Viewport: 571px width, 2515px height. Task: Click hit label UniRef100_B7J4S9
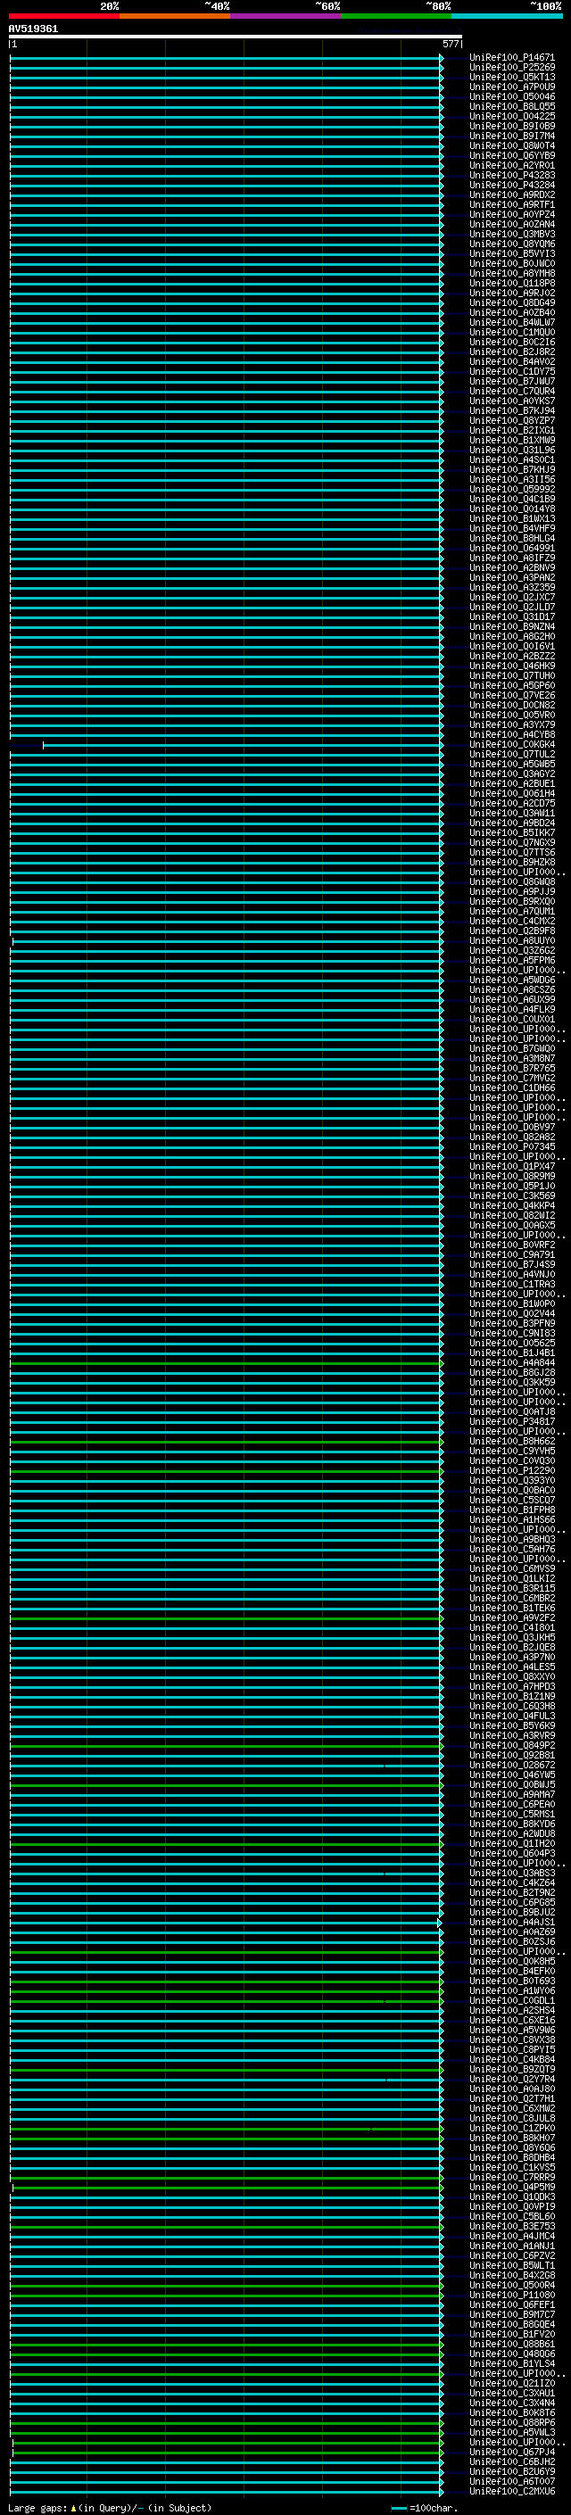coord(511,1264)
